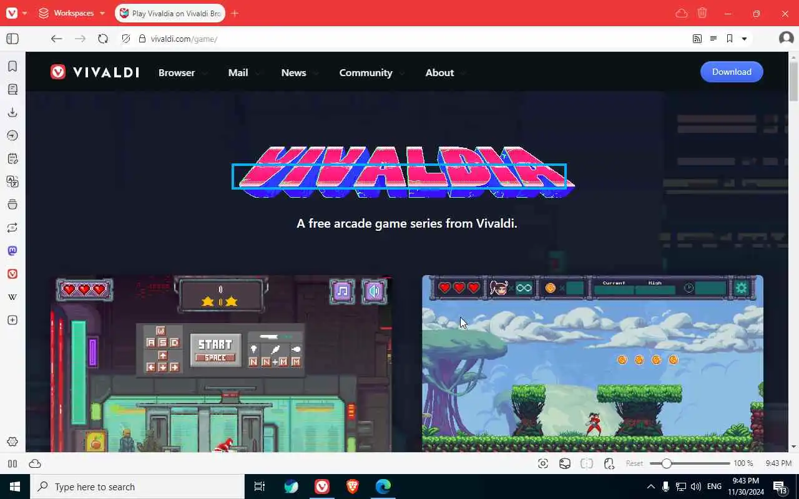Bookmark this page
Image resolution: width=799 pixels, height=499 pixels.
729,39
